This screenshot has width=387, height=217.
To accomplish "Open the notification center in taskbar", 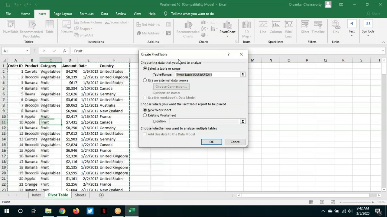I will click(x=378, y=211).
